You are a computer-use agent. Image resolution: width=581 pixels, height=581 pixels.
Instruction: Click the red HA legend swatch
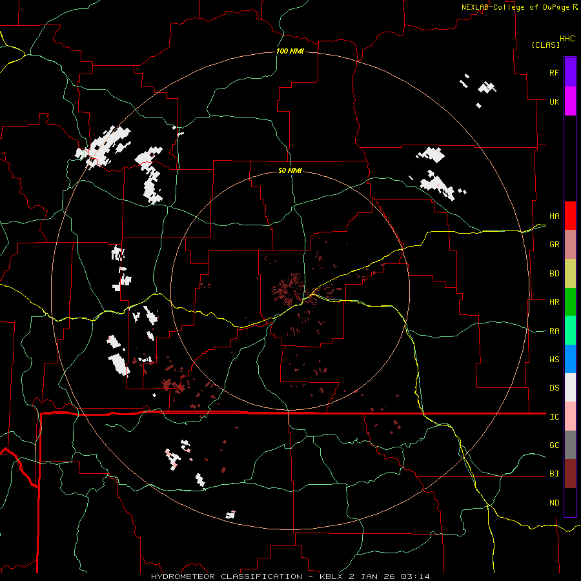click(570, 216)
